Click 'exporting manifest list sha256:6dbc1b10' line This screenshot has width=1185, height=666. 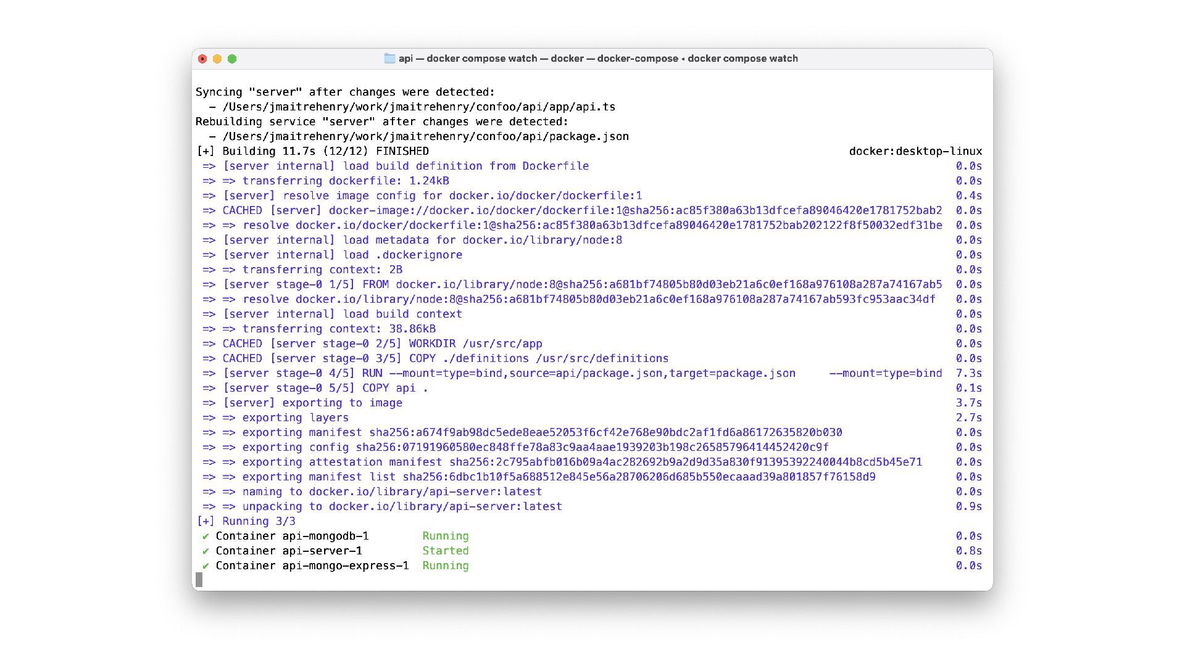[x=539, y=477]
